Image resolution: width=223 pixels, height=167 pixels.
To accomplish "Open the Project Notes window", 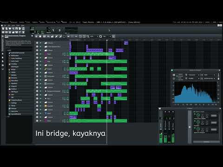I will [x=23, y=32].
